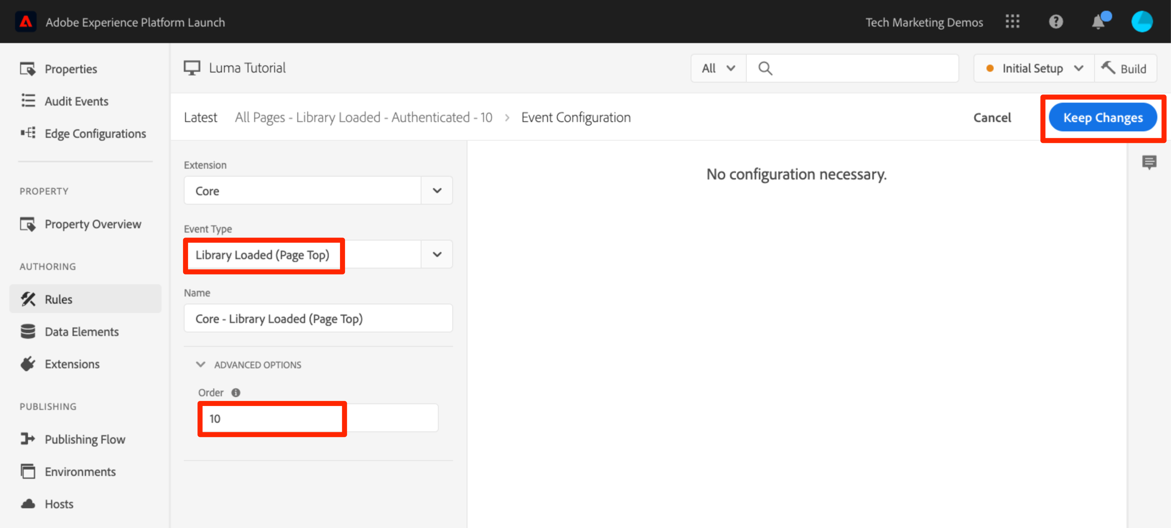This screenshot has height=528, width=1171.
Task: Click the Build button
Action: [x=1125, y=69]
